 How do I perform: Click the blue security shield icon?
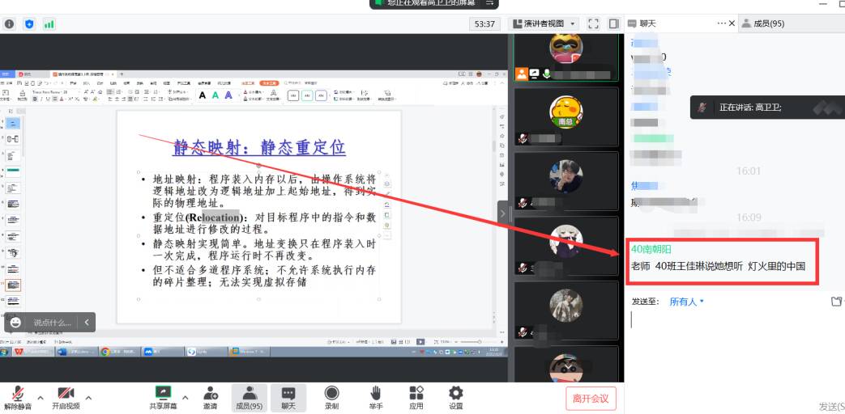30,23
